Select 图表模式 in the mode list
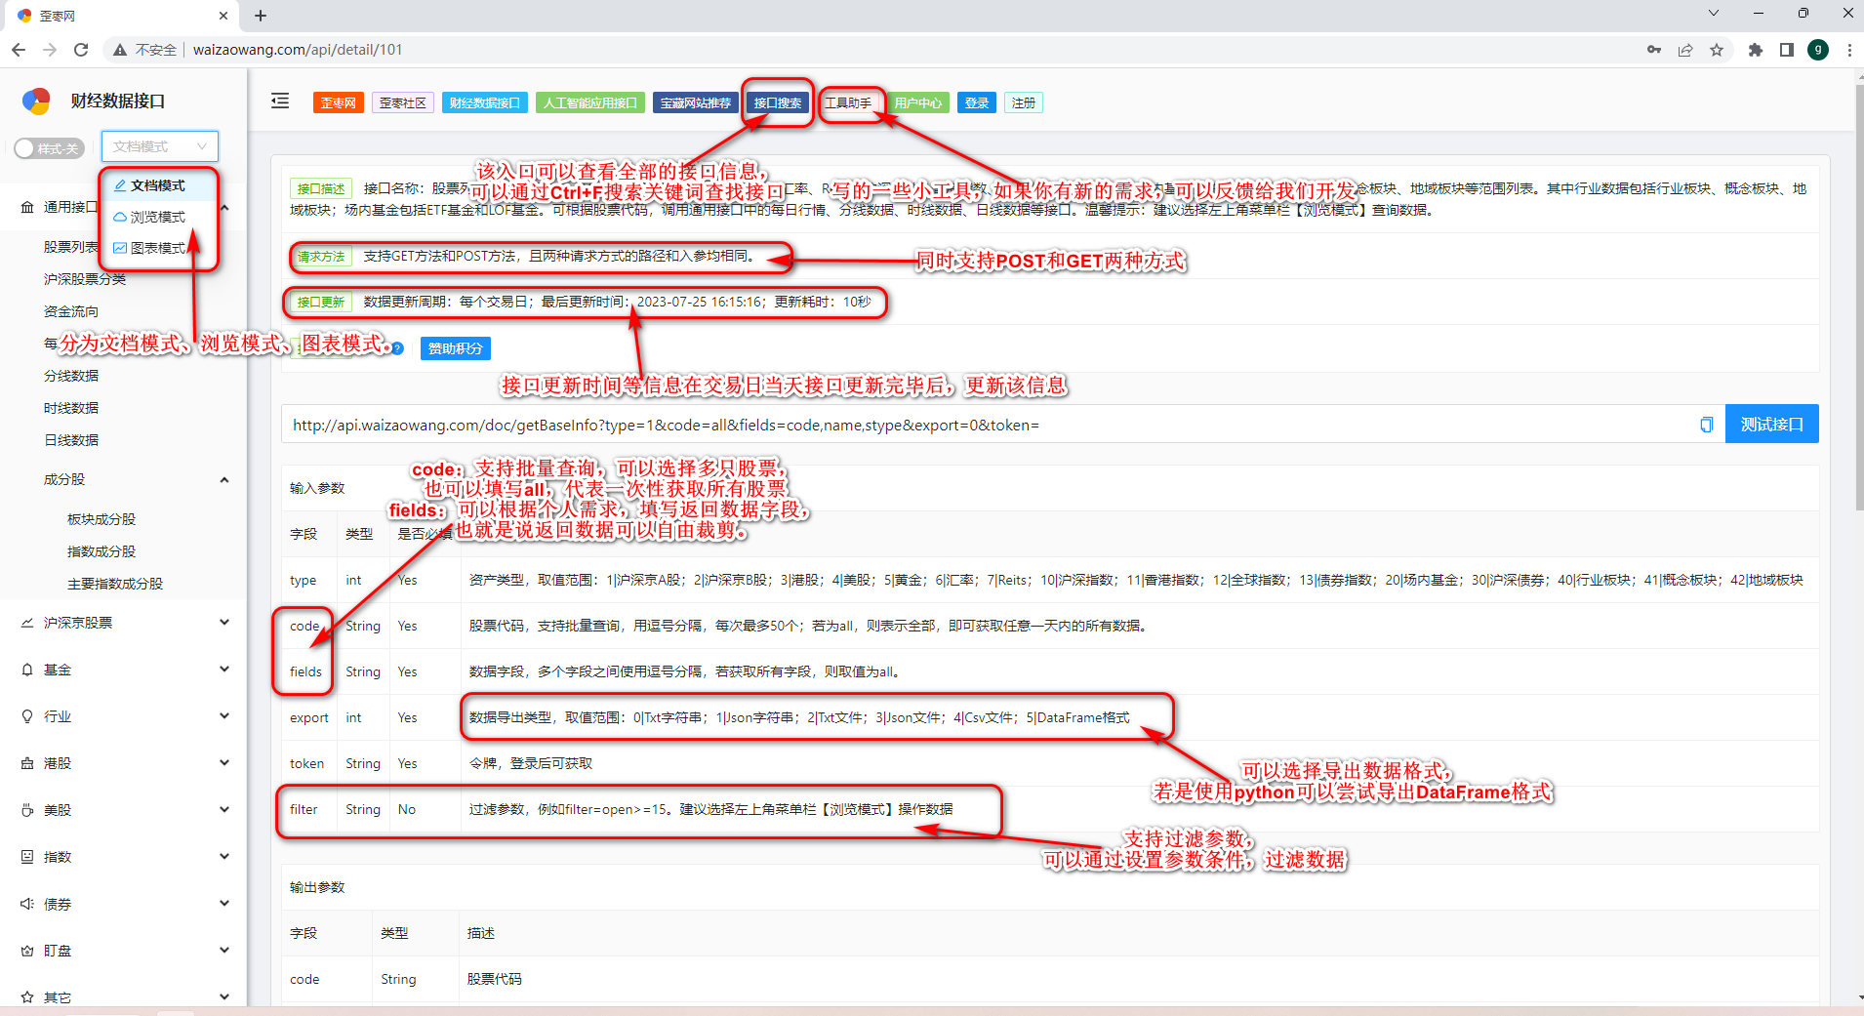The height and width of the screenshot is (1016, 1864). 159,248
